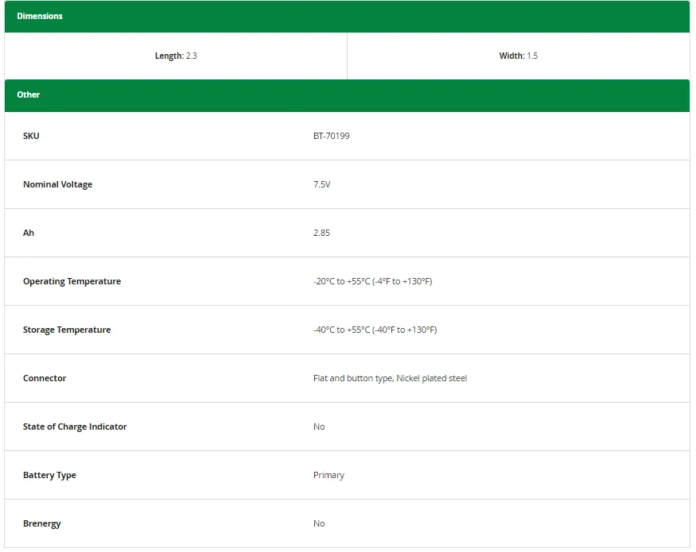Click the Length: 2.3 dimension cell

176,56
